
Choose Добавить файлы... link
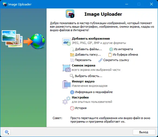(88, 49)
